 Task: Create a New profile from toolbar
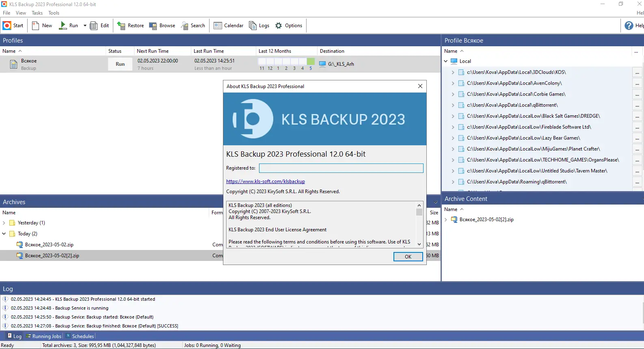click(42, 26)
